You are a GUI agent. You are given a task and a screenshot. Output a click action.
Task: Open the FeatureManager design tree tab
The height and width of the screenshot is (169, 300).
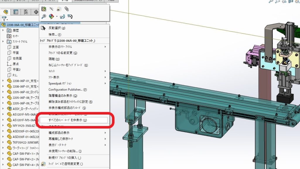click(x=6, y=12)
